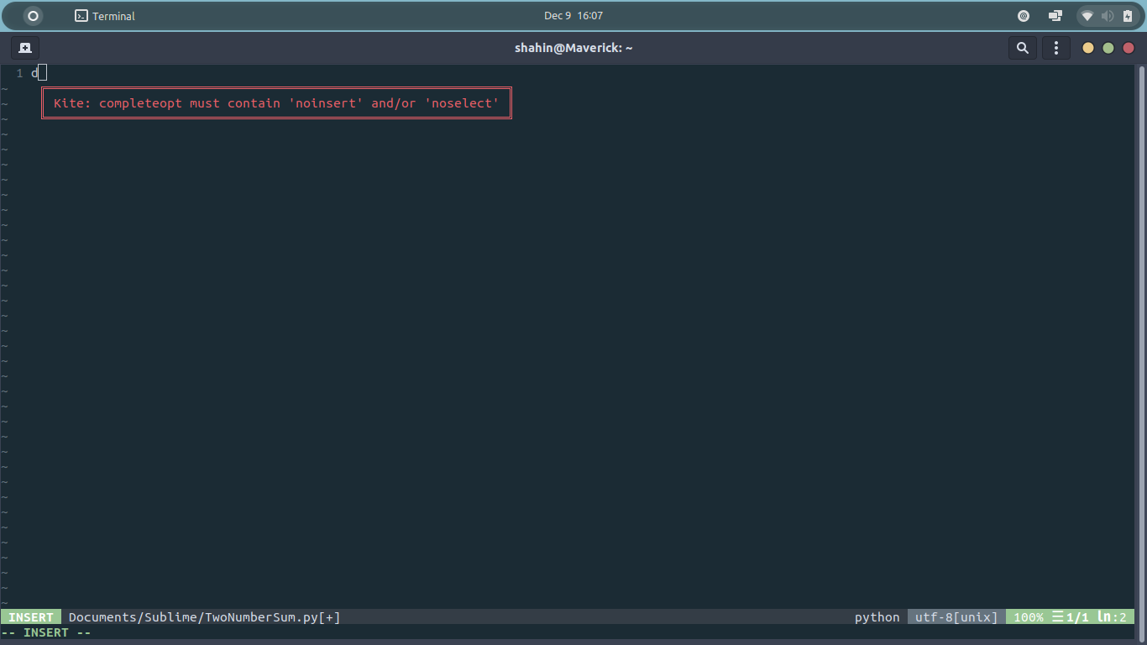Open the terminal search tool
The image size is (1147, 645).
1023,48
